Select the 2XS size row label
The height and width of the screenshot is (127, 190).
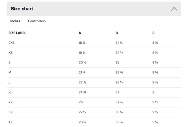11,43
